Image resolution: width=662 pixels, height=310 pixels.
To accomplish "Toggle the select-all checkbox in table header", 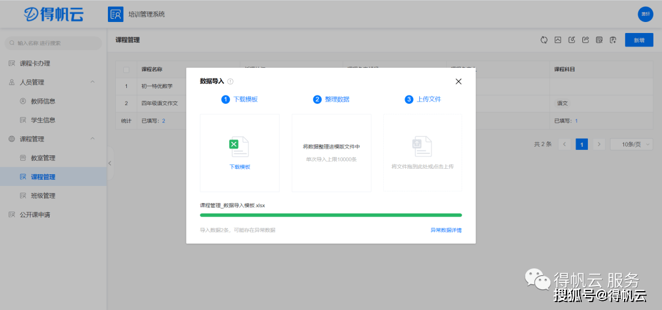I will coord(126,70).
